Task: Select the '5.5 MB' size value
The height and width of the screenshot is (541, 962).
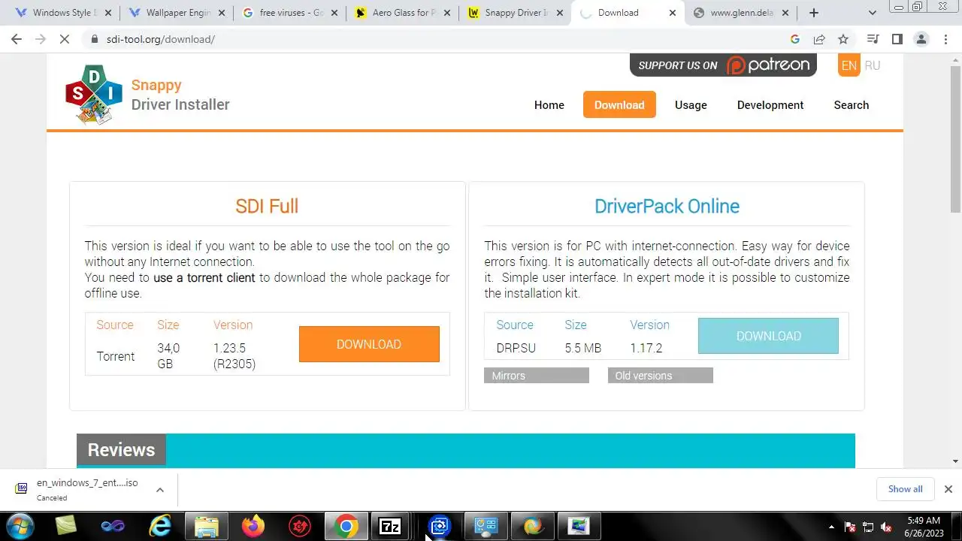Action: tap(583, 349)
